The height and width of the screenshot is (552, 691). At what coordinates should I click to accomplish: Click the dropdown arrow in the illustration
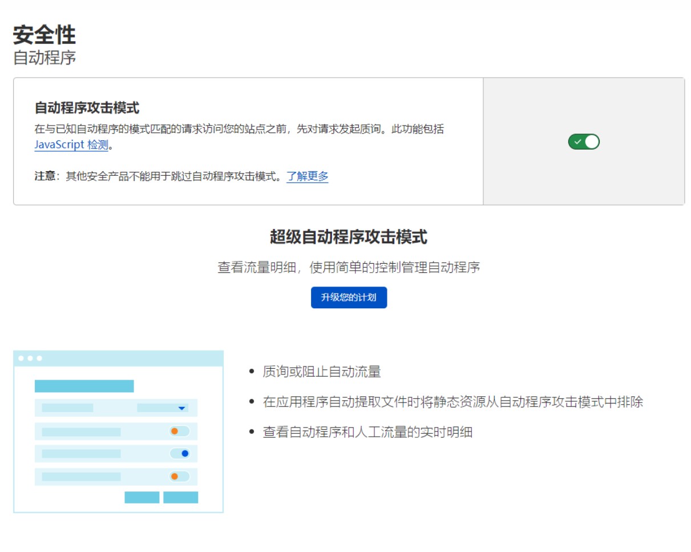point(181,408)
